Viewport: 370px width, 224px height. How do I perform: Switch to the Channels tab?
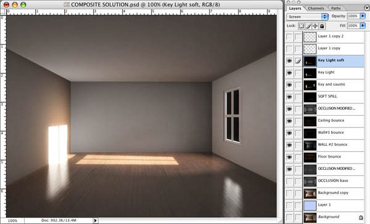click(x=316, y=8)
